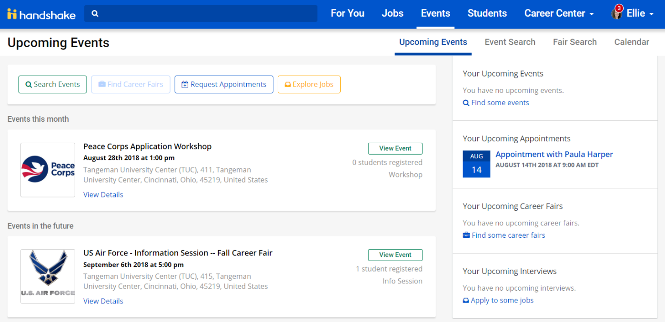This screenshot has height=322, width=665.
Task: Navigate to Jobs in the top navigation
Action: click(392, 13)
